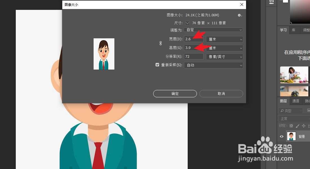Open the 厘米 unit dropdown next to 宽度
Viewport: 310px width, 169px height.
(x=224, y=39)
